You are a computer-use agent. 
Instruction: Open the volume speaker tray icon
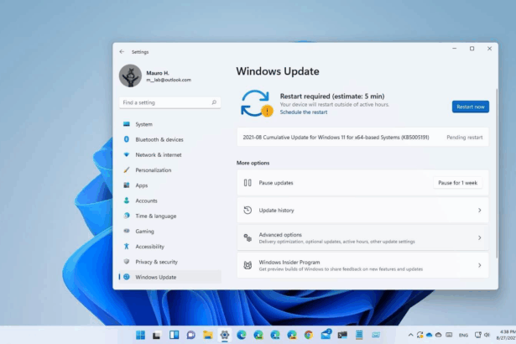[487, 335]
